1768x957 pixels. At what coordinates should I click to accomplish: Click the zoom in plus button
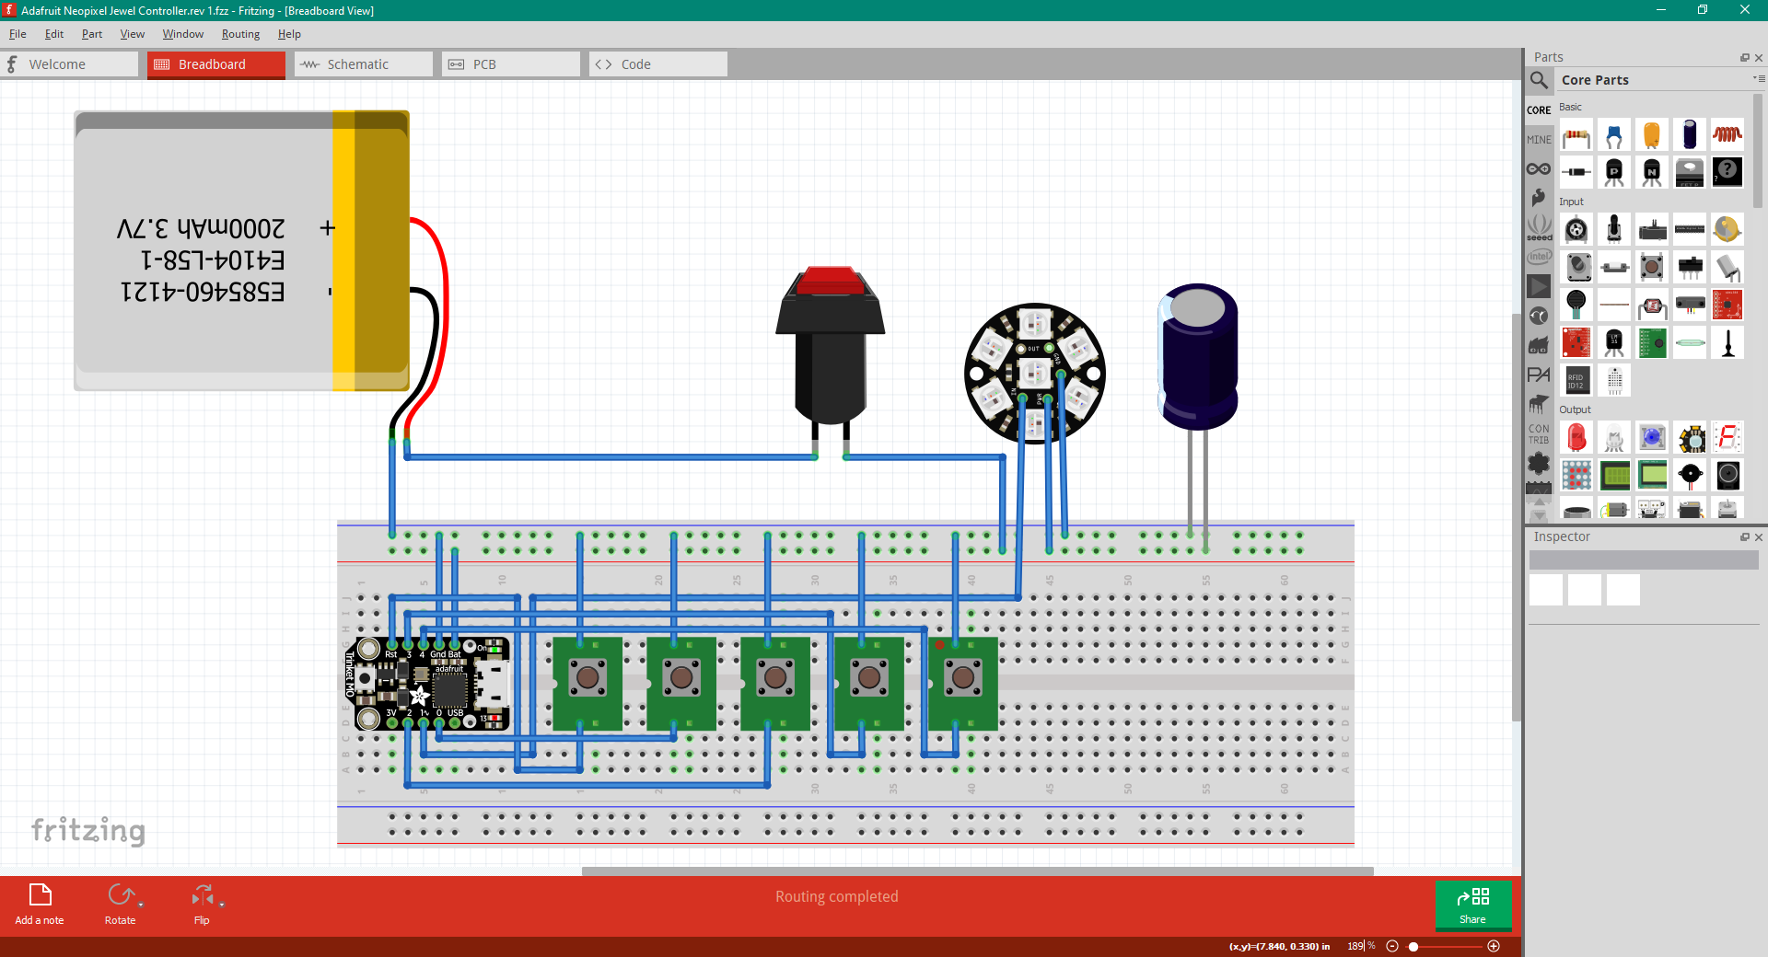[x=1494, y=946]
